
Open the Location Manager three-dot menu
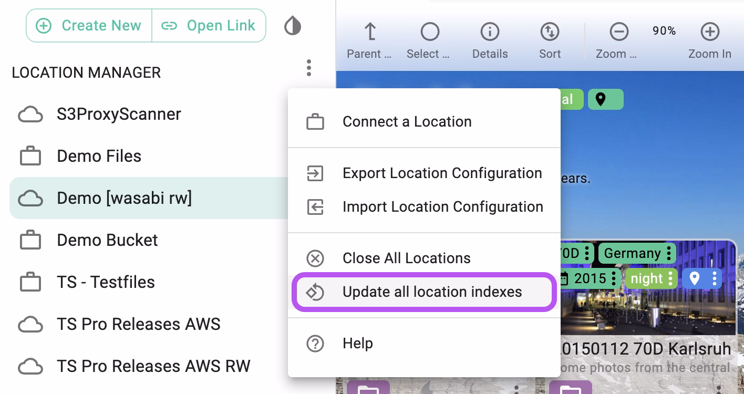click(x=309, y=68)
